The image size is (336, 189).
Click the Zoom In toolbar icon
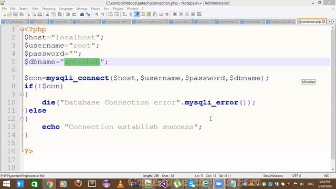point(96,14)
